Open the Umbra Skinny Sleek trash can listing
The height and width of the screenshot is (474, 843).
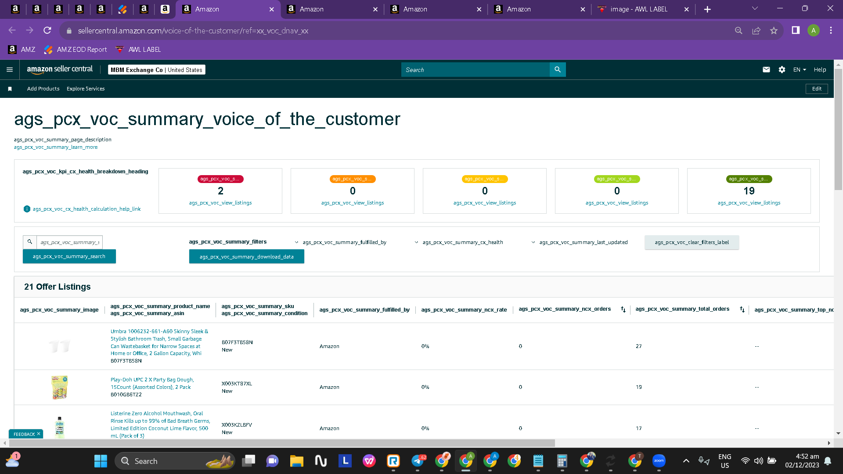click(x=159, y=342)
